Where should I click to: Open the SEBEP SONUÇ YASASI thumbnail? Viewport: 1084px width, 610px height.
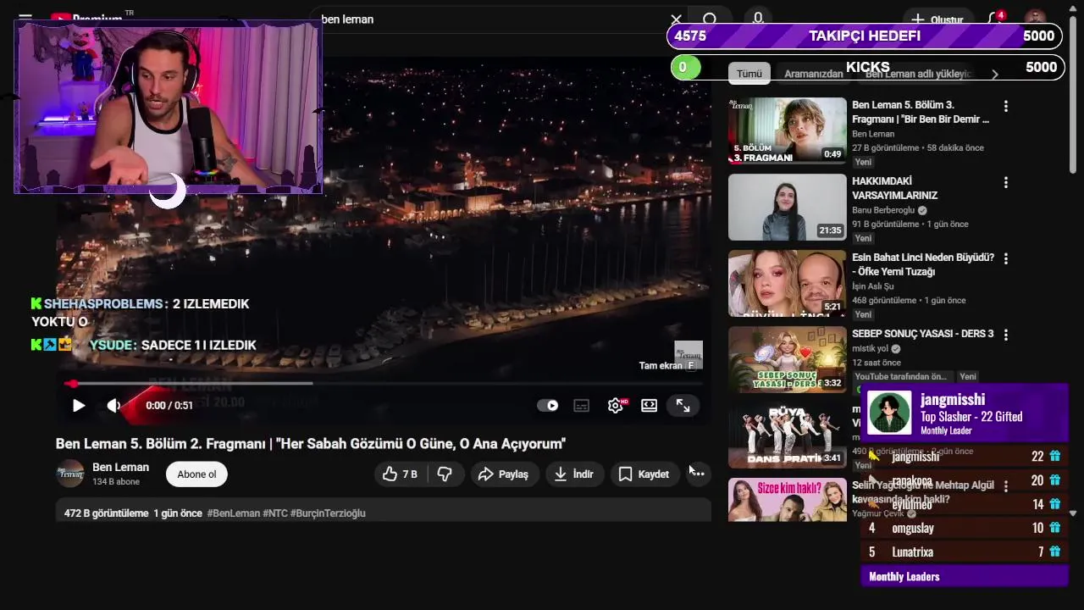[788, 360]
